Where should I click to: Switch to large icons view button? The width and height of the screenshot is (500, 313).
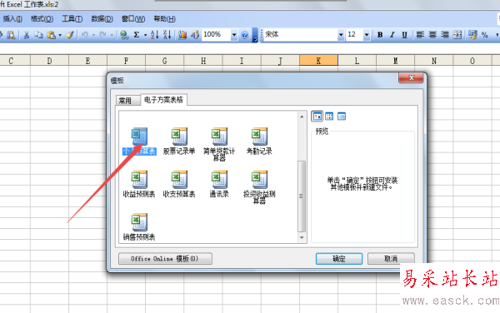click(317, 117)
